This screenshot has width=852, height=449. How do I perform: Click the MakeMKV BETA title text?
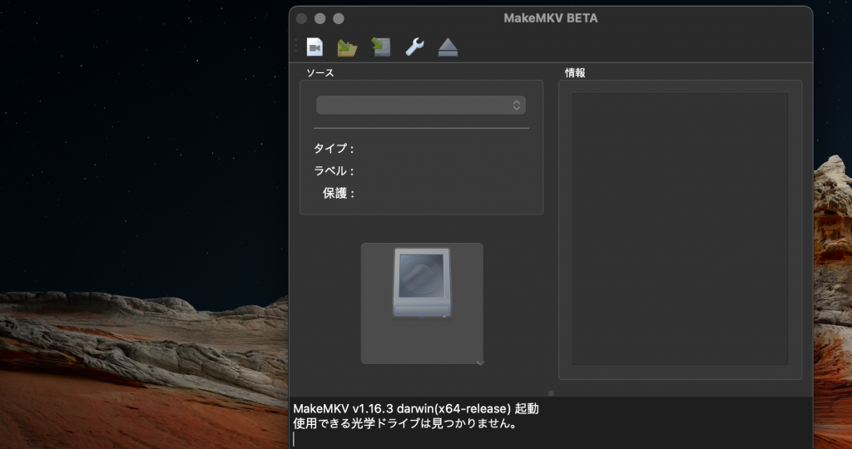551,18
